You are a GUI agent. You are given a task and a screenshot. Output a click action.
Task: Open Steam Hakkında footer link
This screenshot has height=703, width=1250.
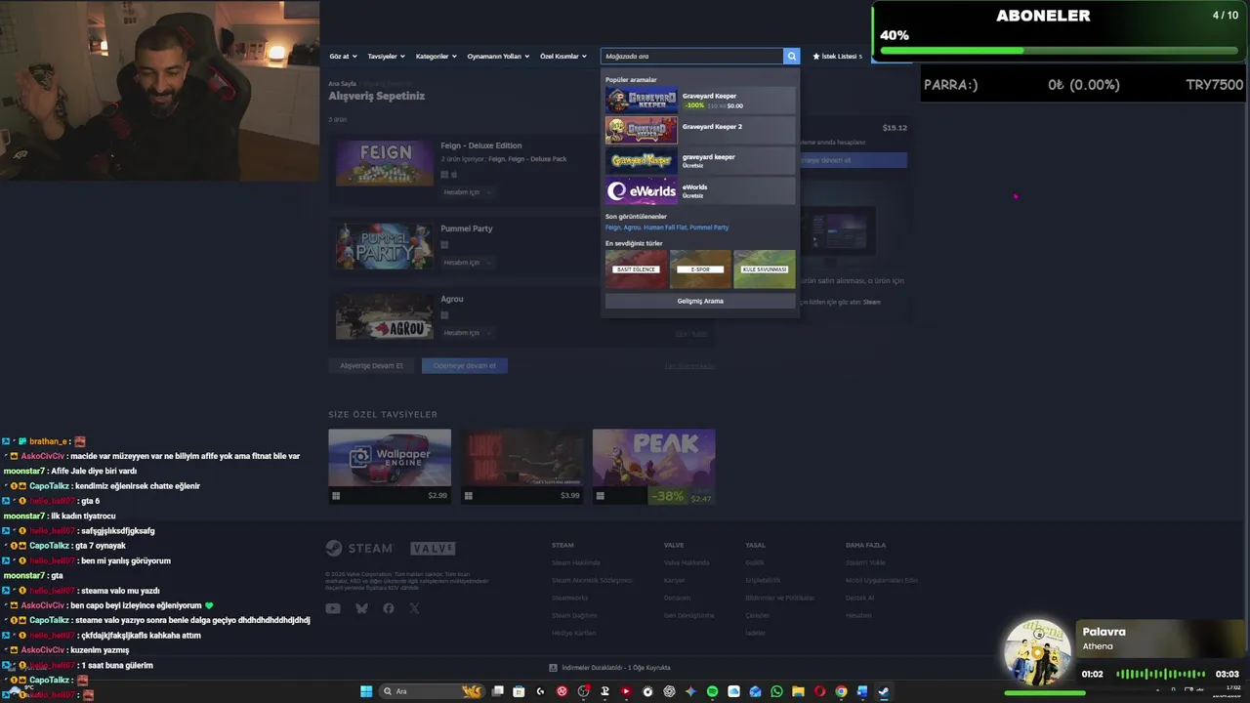click(576, 562)
